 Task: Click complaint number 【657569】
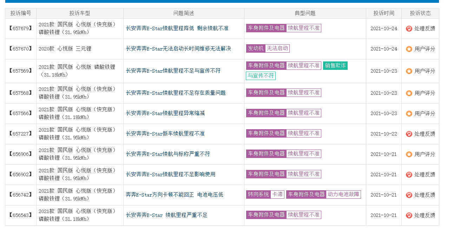21,71
